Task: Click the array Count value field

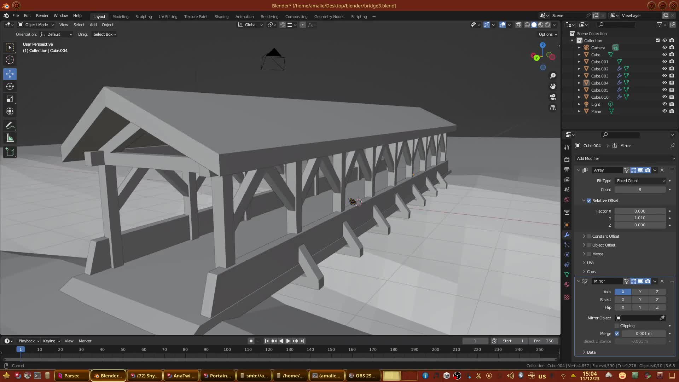Action: [640, 190]
